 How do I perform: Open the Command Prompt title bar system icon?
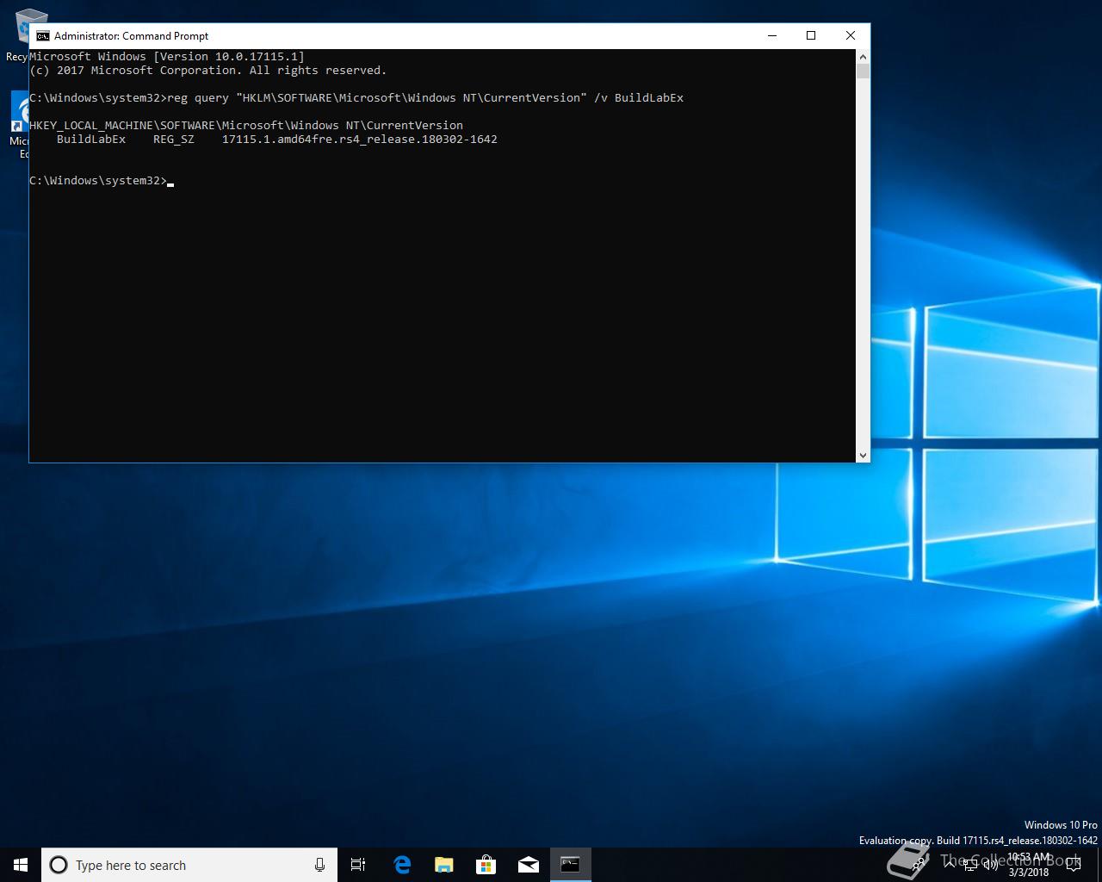tap(42, 35)
